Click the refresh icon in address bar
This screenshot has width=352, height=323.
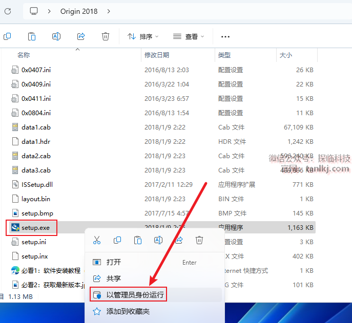pos(8,11)
